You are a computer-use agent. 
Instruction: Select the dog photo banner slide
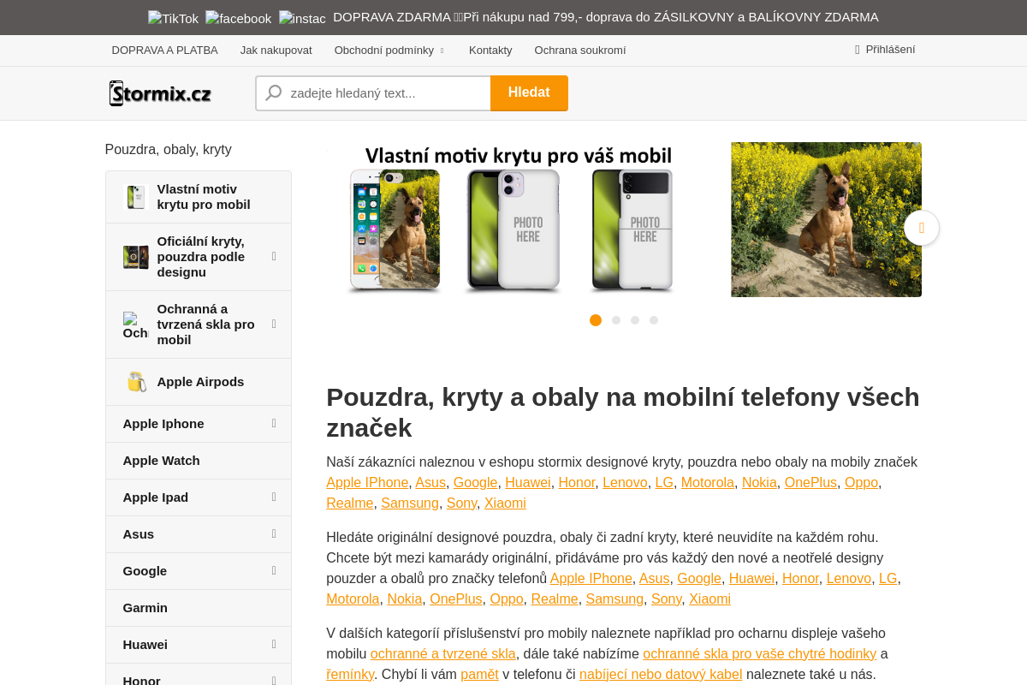[x=826, y=219]
